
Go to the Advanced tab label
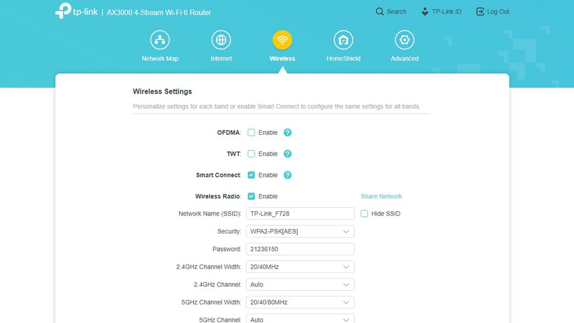[x=405, y=59]
